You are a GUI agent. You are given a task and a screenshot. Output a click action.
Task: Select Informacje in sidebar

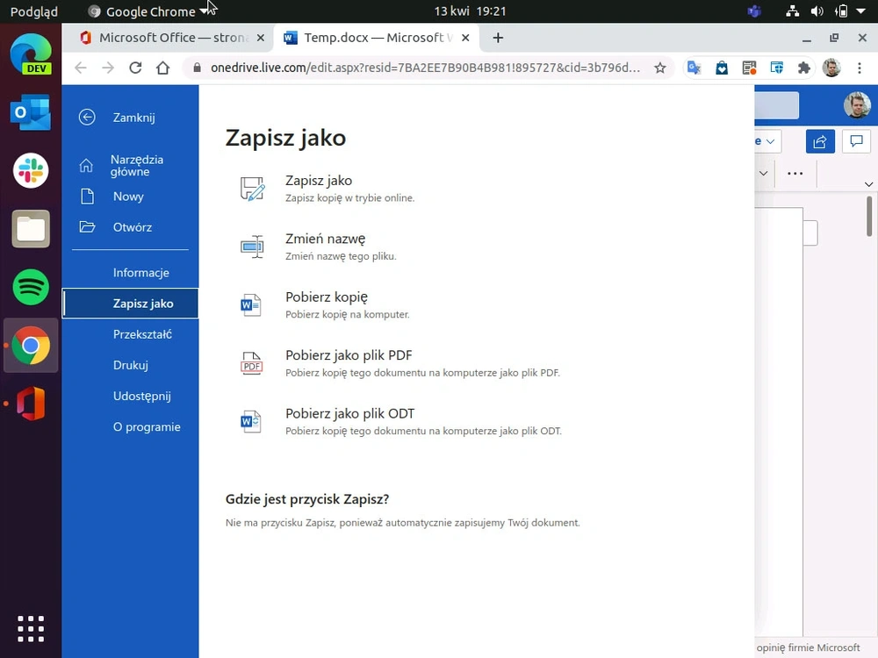click(x=131, y=273)
